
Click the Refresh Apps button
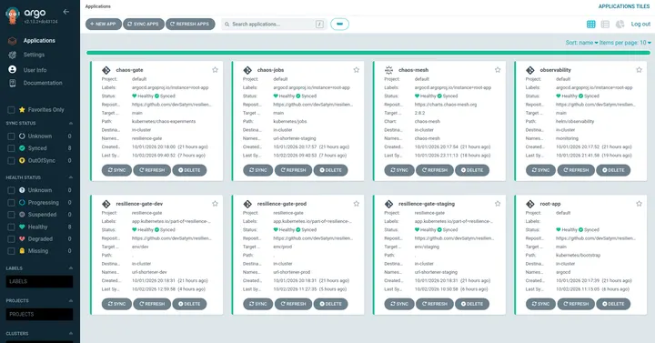click(x=190, y=25)
